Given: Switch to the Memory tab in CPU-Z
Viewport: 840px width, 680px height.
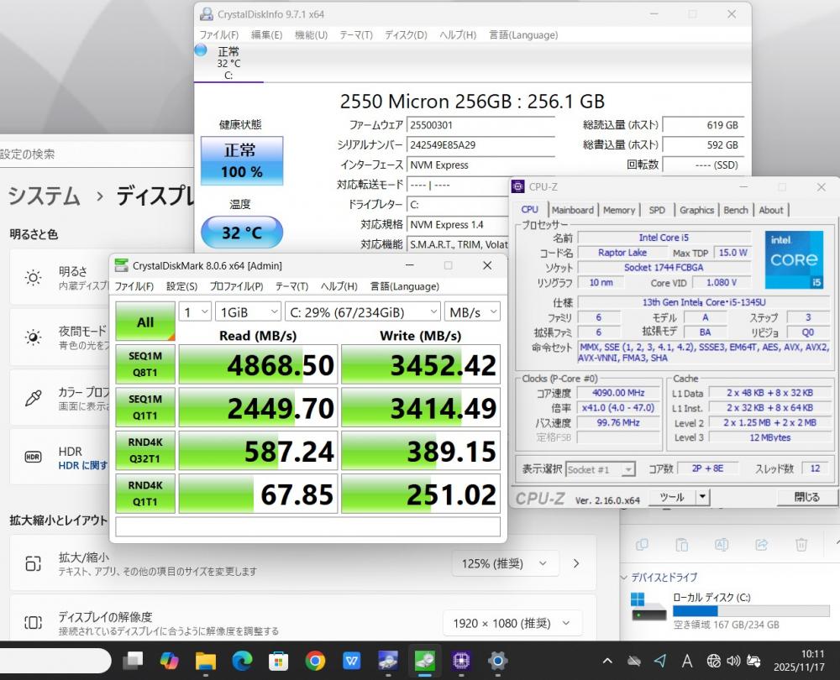Looking at the screenshot, I should tap(618, 210).
